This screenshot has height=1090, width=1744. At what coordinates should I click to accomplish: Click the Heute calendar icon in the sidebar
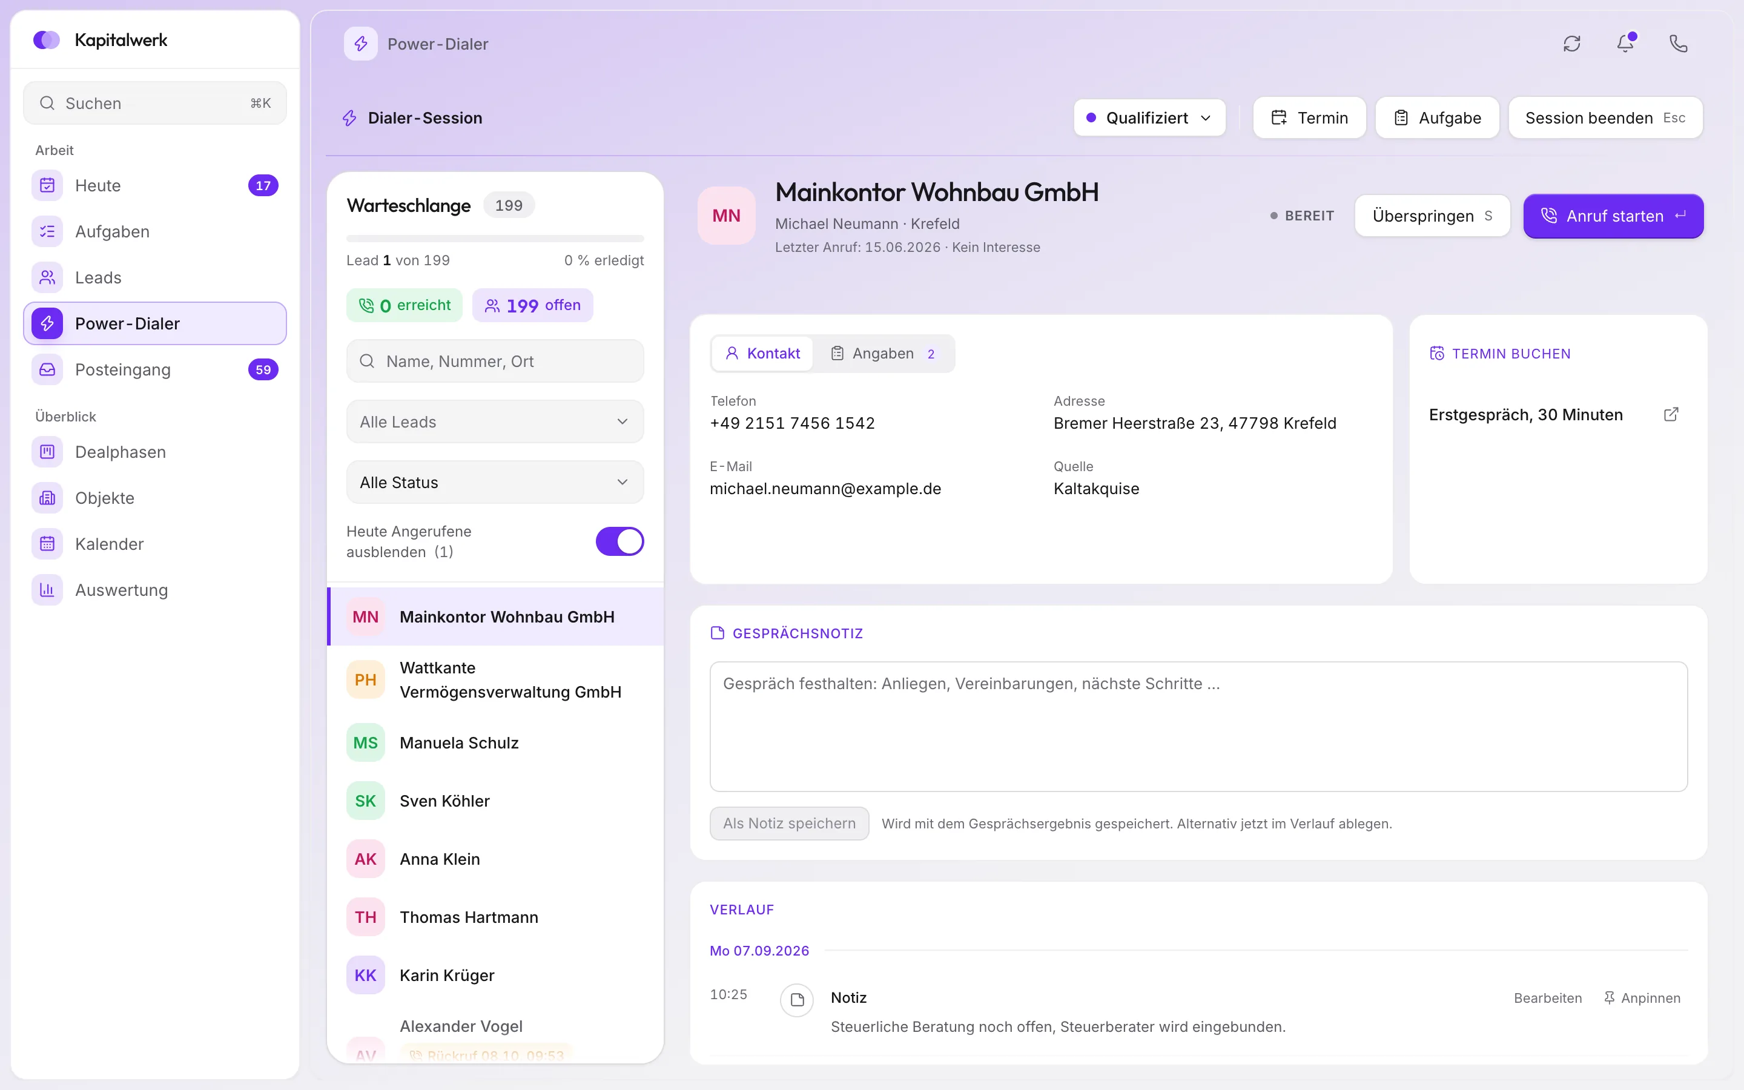[47, 185]
